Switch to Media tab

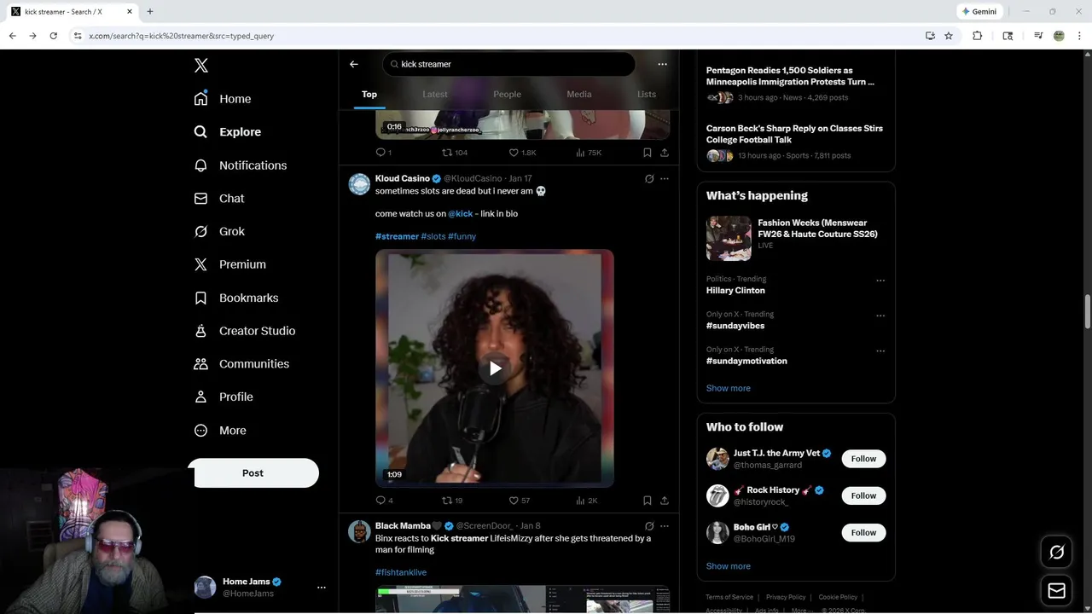click(579, 94)
